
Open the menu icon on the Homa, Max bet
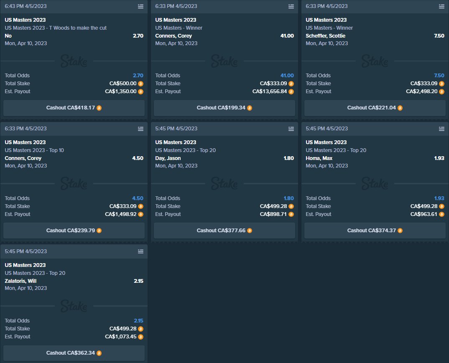click(441, 129)
